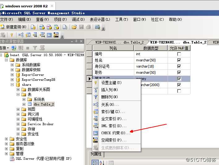
Task: Expand the 数据库快照 folder
Action: point(12,70)
